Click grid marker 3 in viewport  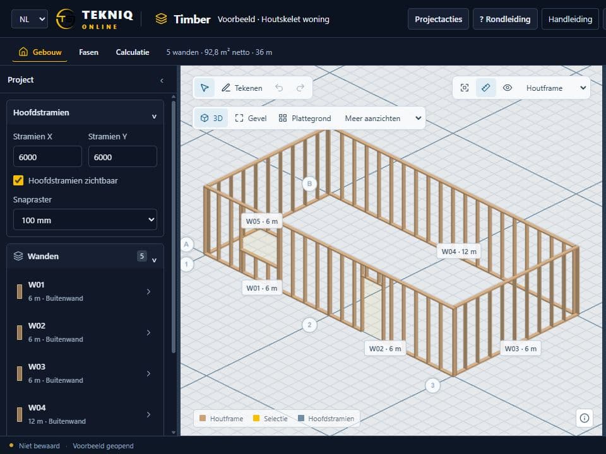tap(432, 385)
